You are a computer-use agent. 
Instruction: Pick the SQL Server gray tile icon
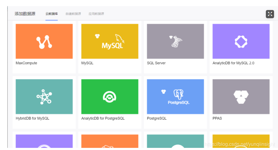pyautogui.click(x=175, y=41)
